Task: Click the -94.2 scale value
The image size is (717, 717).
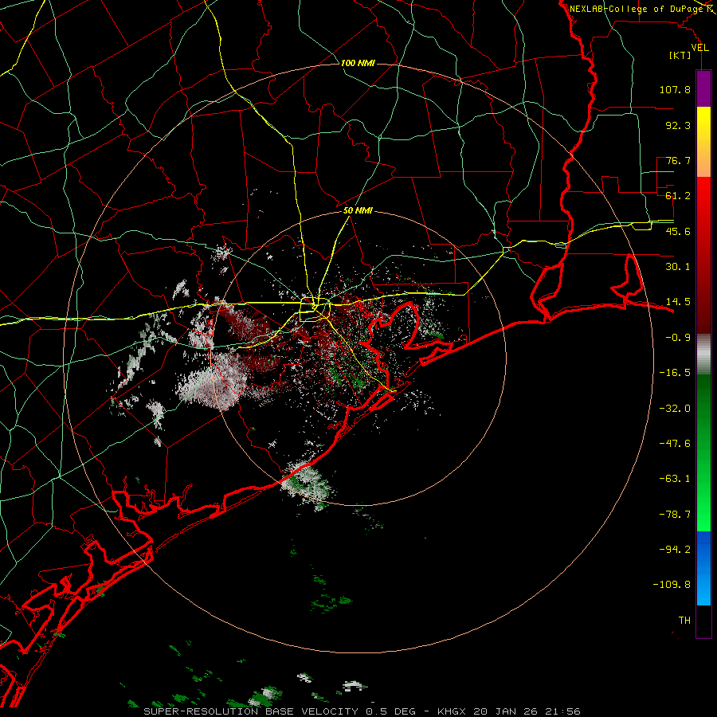Action: 675,550
